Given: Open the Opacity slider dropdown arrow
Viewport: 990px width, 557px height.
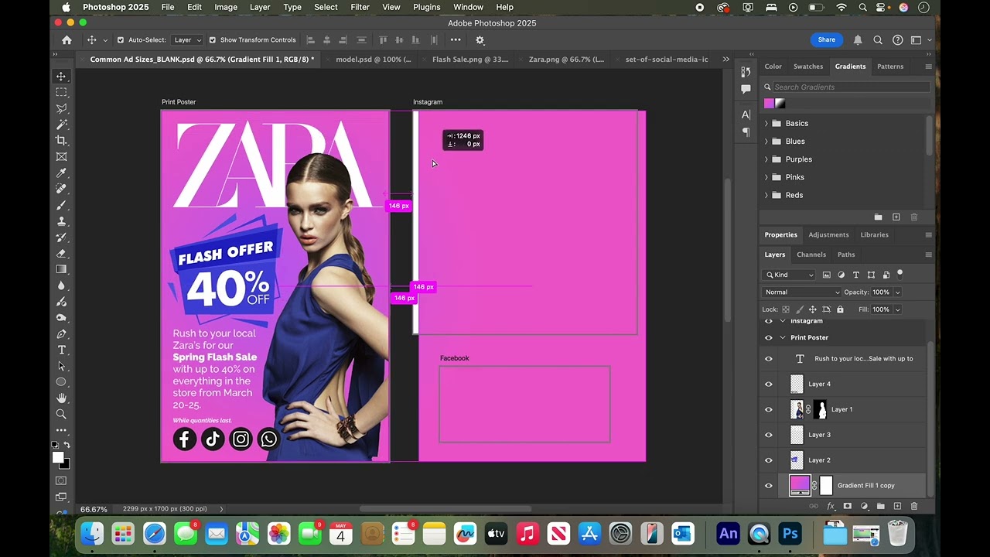Looking at the screenshot, I should [x=897, y=292].
